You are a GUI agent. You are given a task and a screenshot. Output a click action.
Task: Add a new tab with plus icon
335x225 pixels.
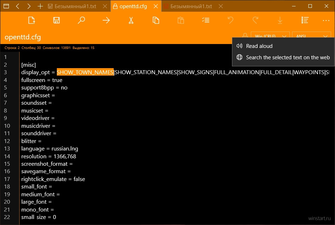point(40,6)
